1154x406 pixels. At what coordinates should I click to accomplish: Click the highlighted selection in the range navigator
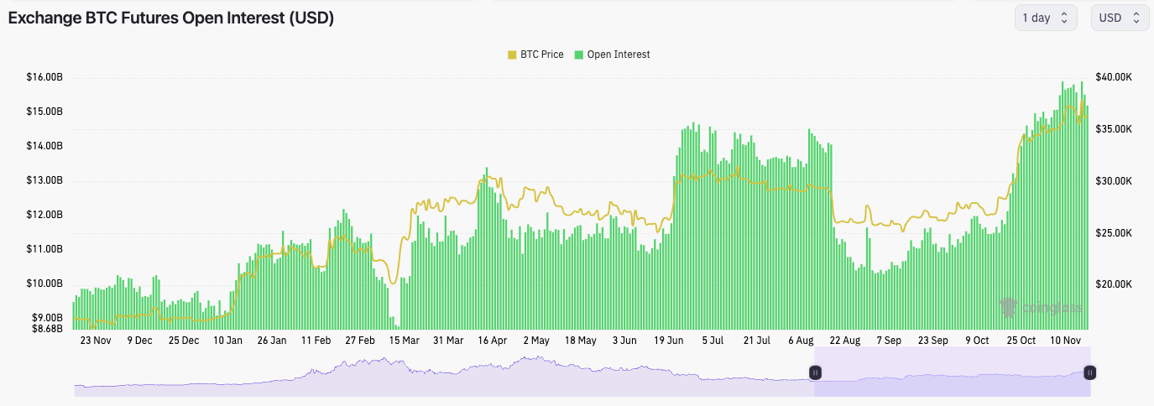point(952,382)
